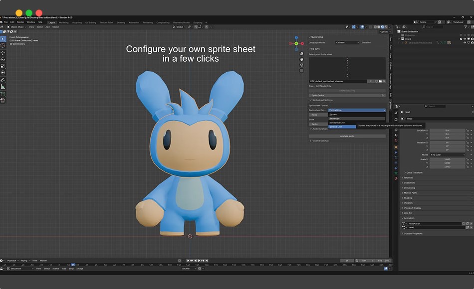The width and height of the screenshot is (474, 289).
Task: Hide CharacterArmature object using its eye icon
Action: click(465, 42)
